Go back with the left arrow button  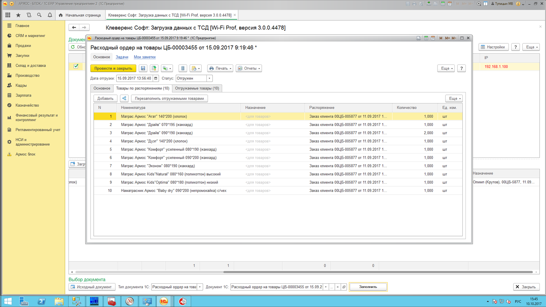(74, 27)
